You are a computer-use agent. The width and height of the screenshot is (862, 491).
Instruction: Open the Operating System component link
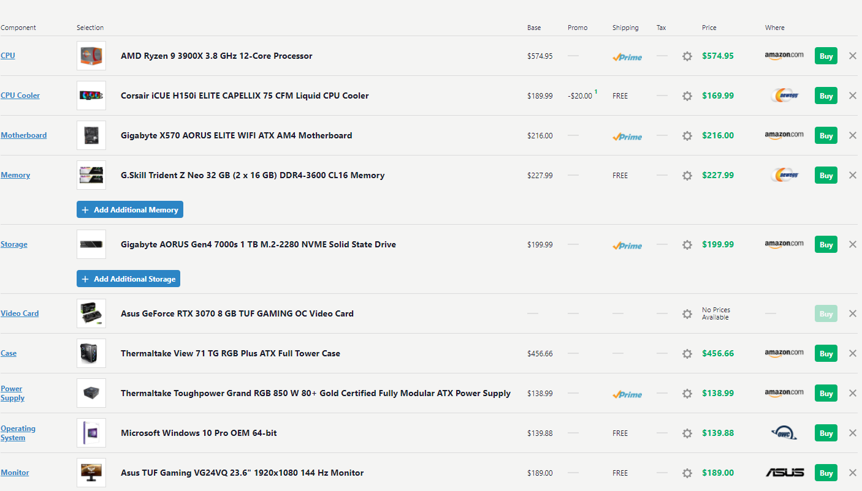(18, 433)
